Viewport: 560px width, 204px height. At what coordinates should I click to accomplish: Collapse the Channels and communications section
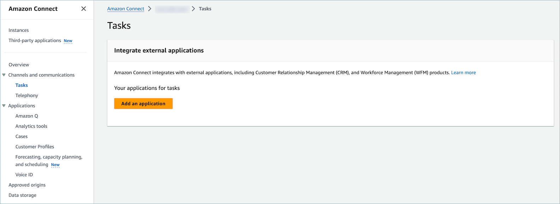coord(4,75)
